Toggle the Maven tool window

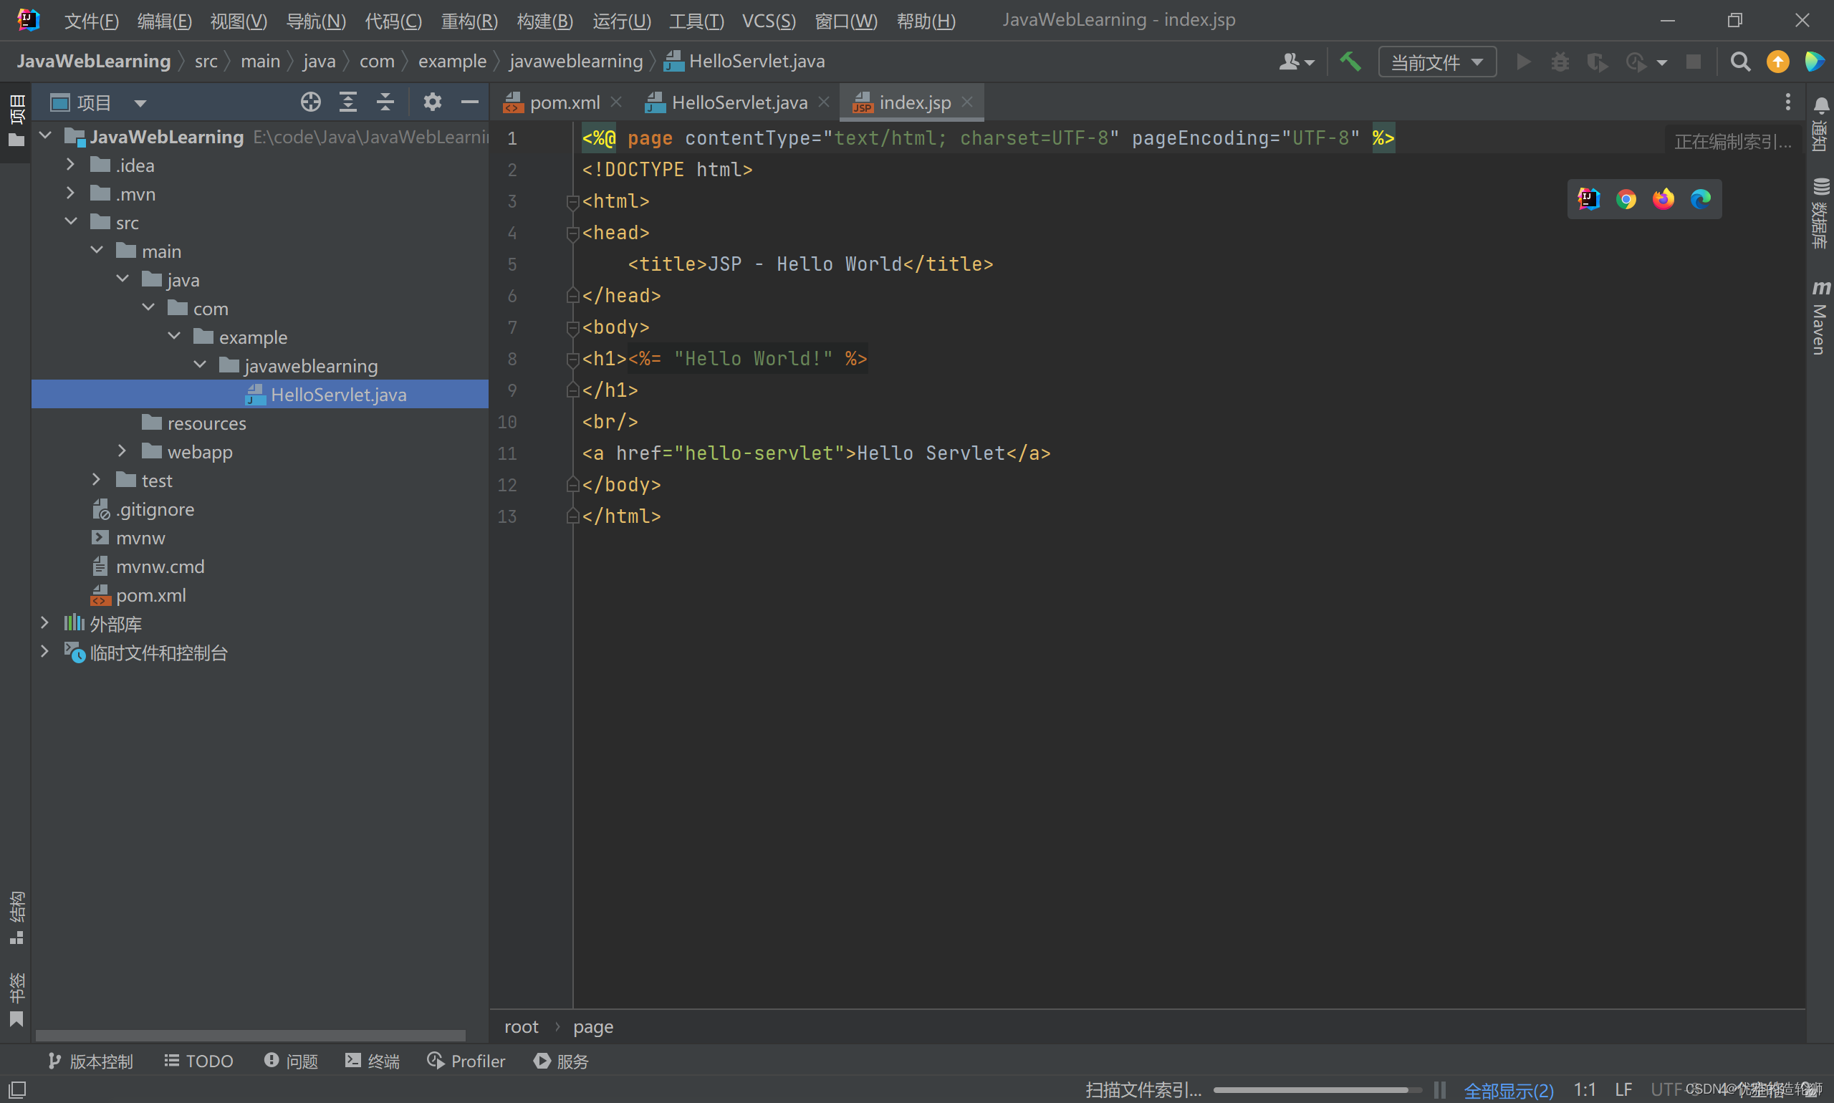tap(1820, 318)
